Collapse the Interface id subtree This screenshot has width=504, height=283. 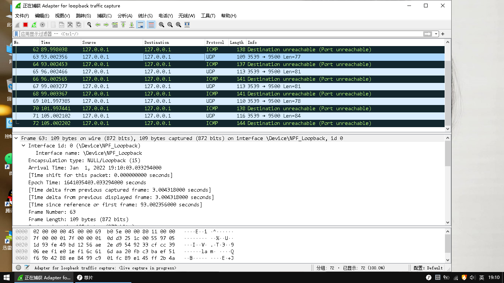pos(24,146)
